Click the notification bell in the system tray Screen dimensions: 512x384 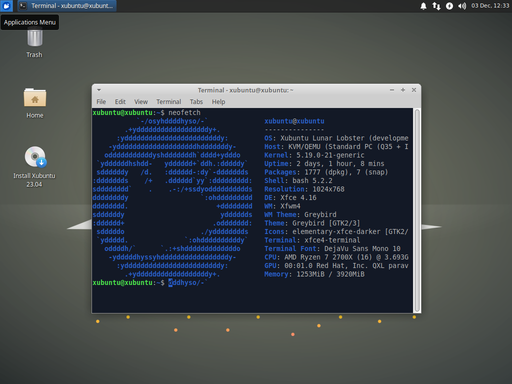point(423,6)
